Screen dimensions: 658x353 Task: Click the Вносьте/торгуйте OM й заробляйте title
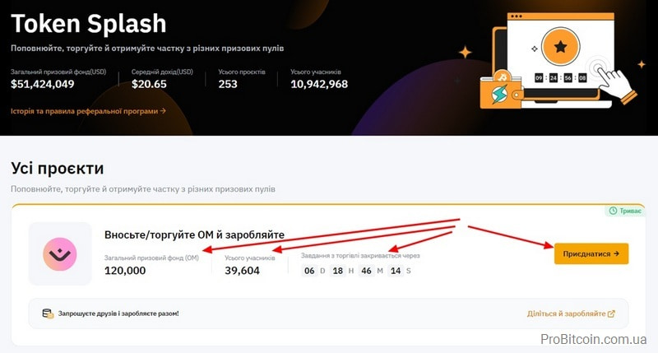194,235
